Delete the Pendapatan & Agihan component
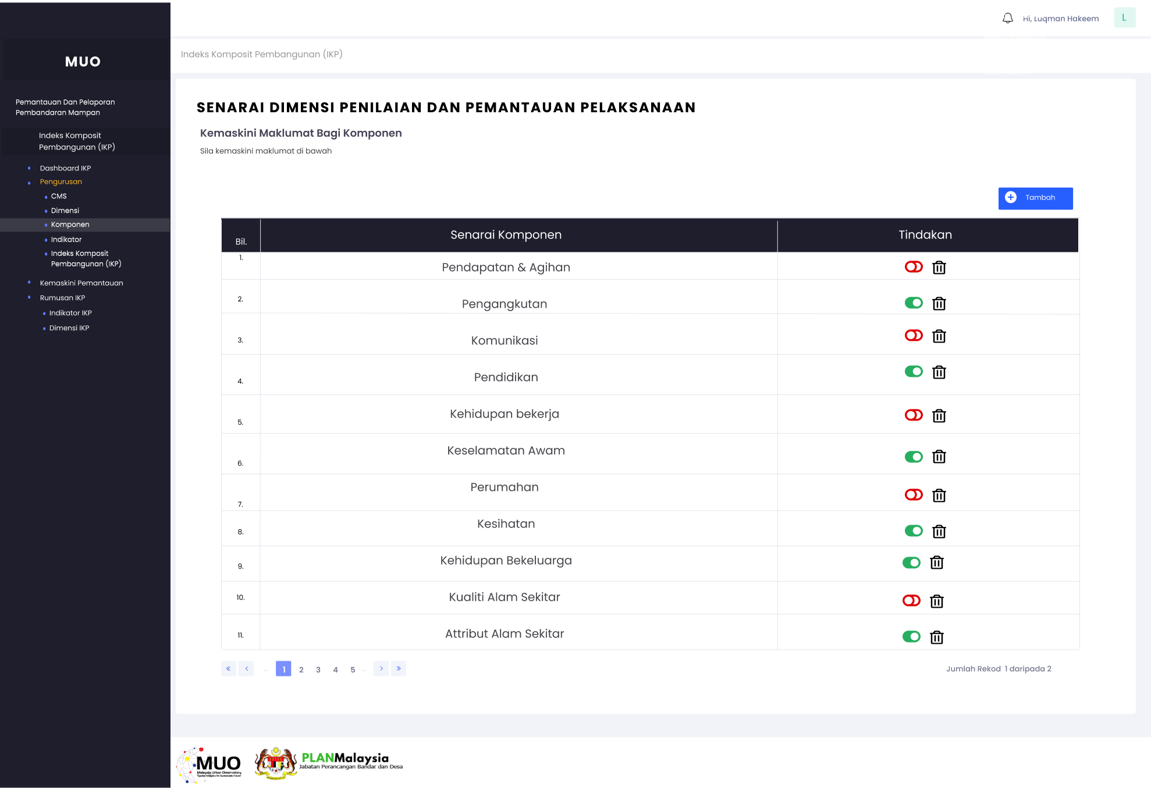1151x788 pixels. 939,268
